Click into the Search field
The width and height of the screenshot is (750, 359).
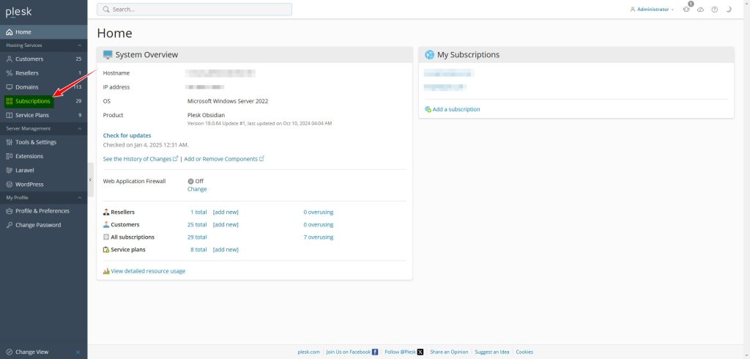(x=194, y=10)
